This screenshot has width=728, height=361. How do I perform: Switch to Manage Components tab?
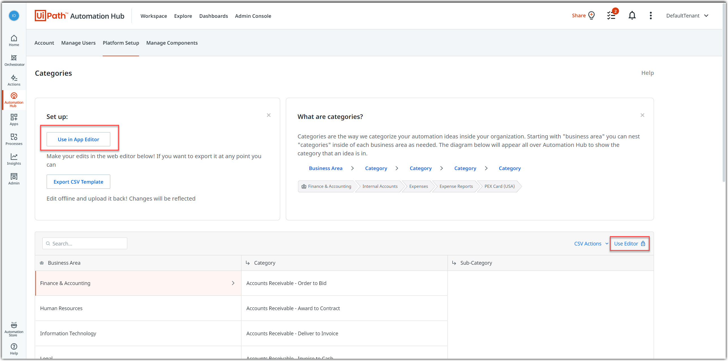(x=172, y=43)
